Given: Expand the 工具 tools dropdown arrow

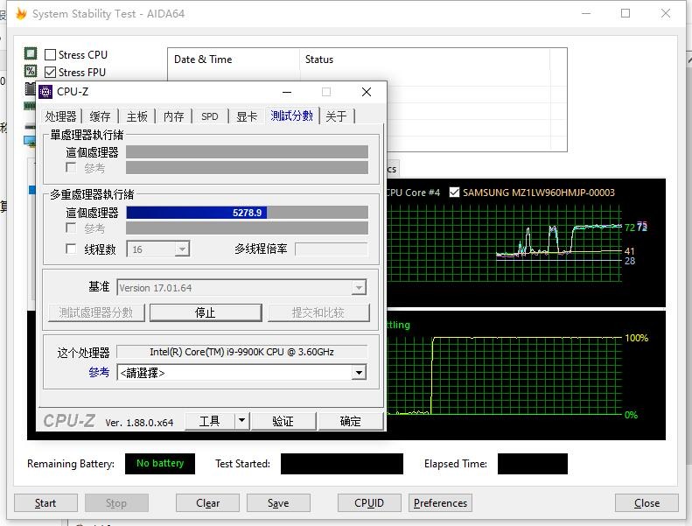Looking at the screenshot, I should tap(241, 421).
